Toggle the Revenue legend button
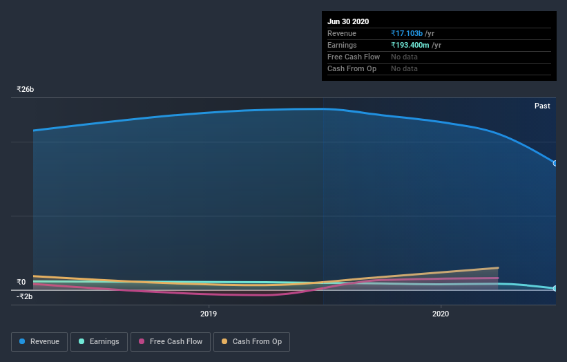The image size is (567, 362). [39, 342]
